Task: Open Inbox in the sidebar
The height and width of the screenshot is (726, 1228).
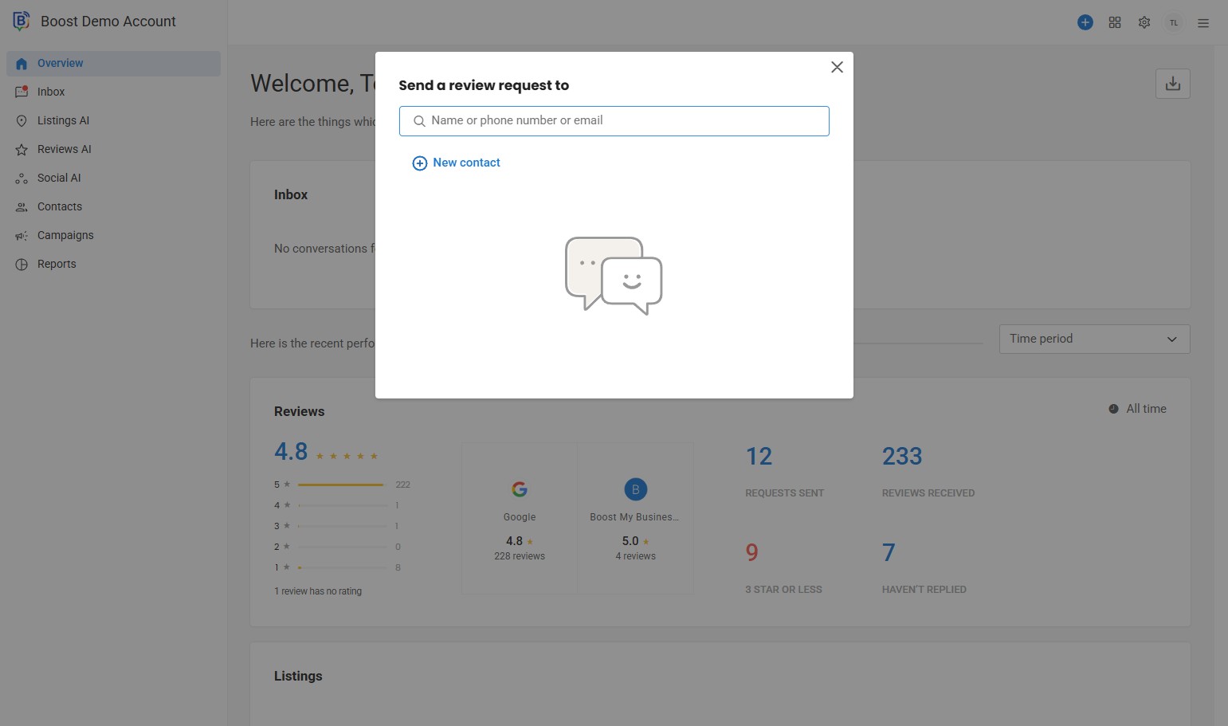Action: tap(51, 92)
